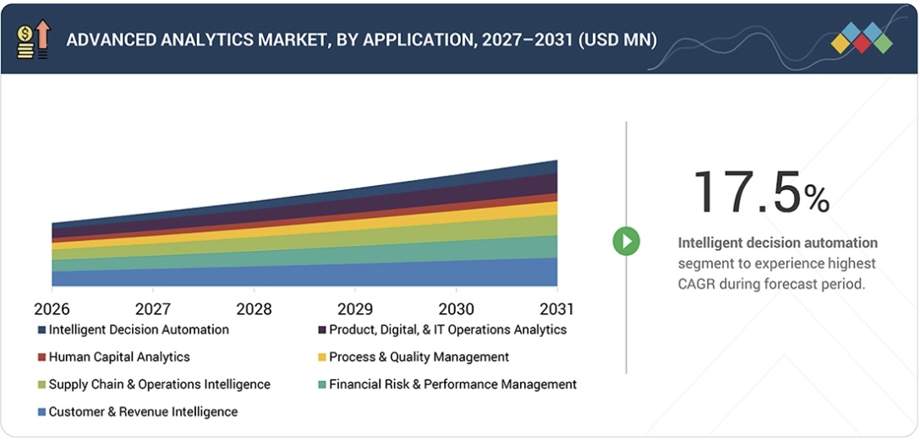Viewport: 920px width, 441px height.
Task: Click the colorful diamond logo in header
Action: pyautogui.click(x=861, y=39)
